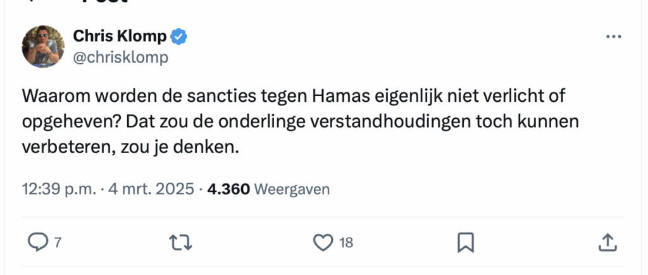
Task: Open the share post icon
Action: coord(607,241)
